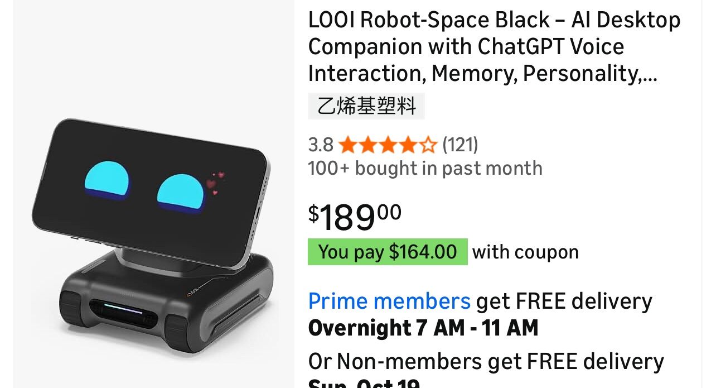The image size is (716, 388).
Task: Click the green "You pay $164.00" coupon badge
Action: (388, 252)
